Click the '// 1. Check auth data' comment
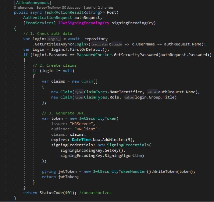214x202 pixels. click(48, 34)
